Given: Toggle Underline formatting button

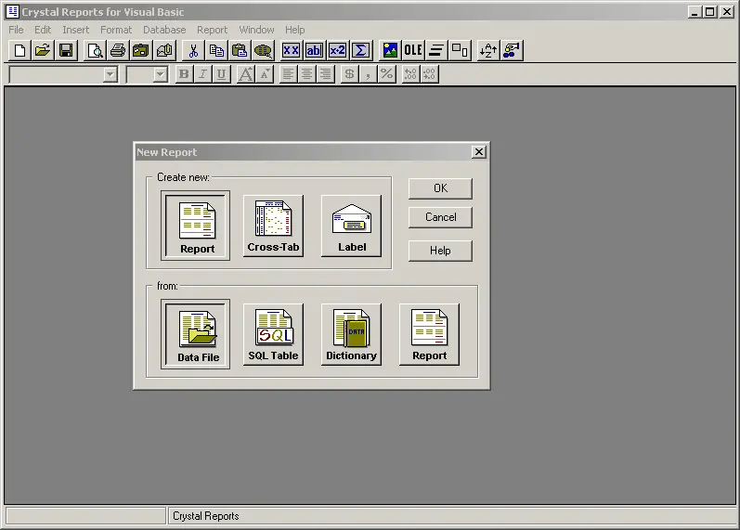Looking at the screenshot, I should [221, 74].
